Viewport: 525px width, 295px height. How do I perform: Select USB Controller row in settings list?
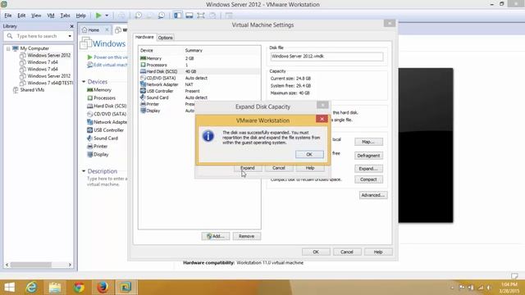199,91
